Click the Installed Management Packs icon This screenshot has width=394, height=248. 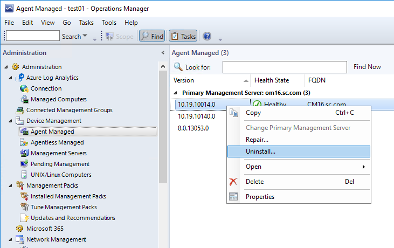point(24,196)
